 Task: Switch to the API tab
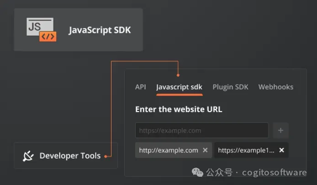pyautogui.click(x=141, y=87)
